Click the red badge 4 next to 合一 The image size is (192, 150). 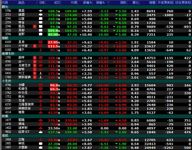[x=35, y=62]
